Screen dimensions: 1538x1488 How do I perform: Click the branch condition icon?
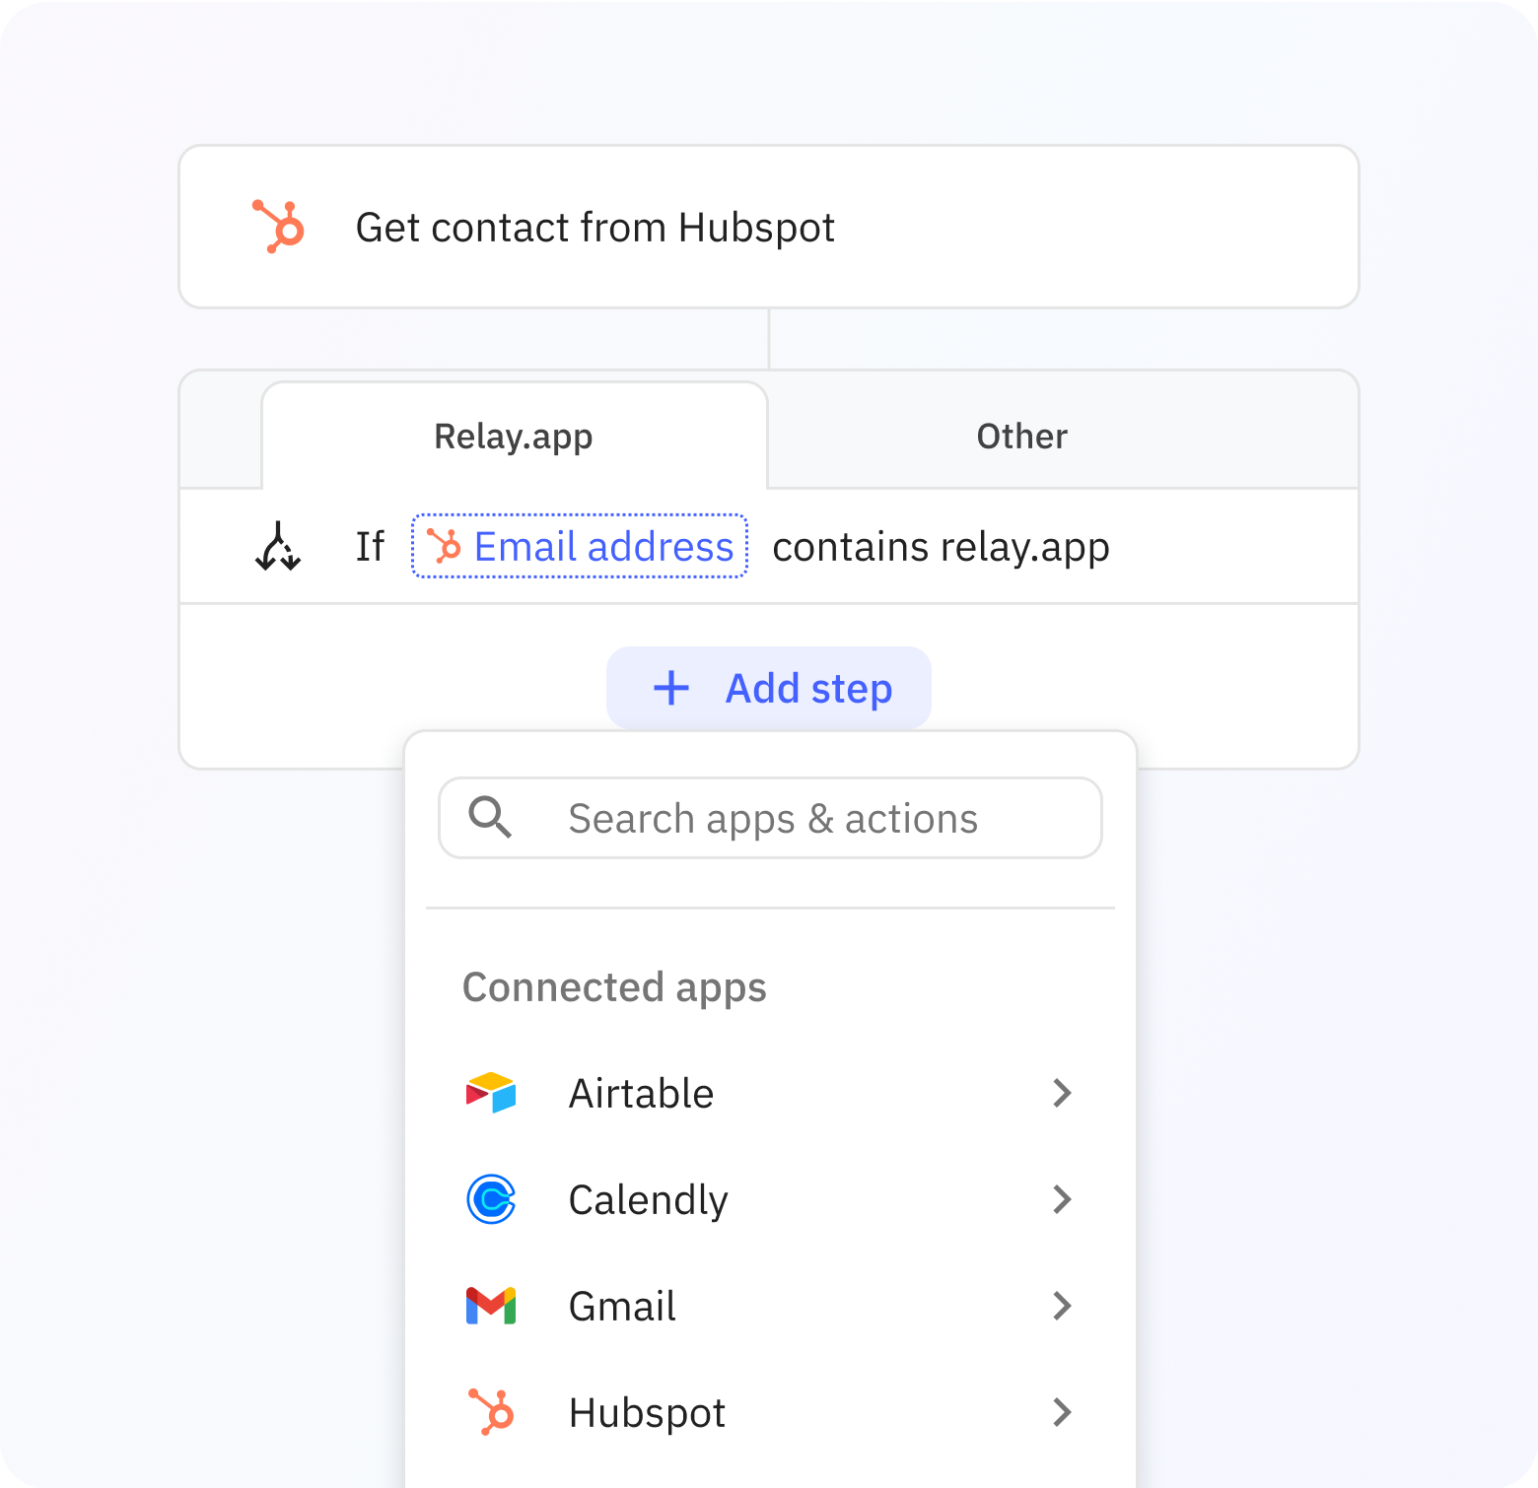[278, 546]
